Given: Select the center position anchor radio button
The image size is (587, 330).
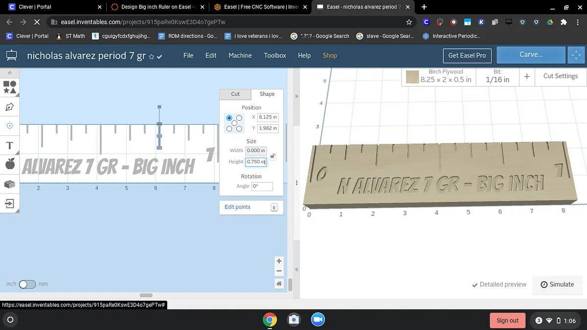Looking at the screenshot, I should (234, 123).
